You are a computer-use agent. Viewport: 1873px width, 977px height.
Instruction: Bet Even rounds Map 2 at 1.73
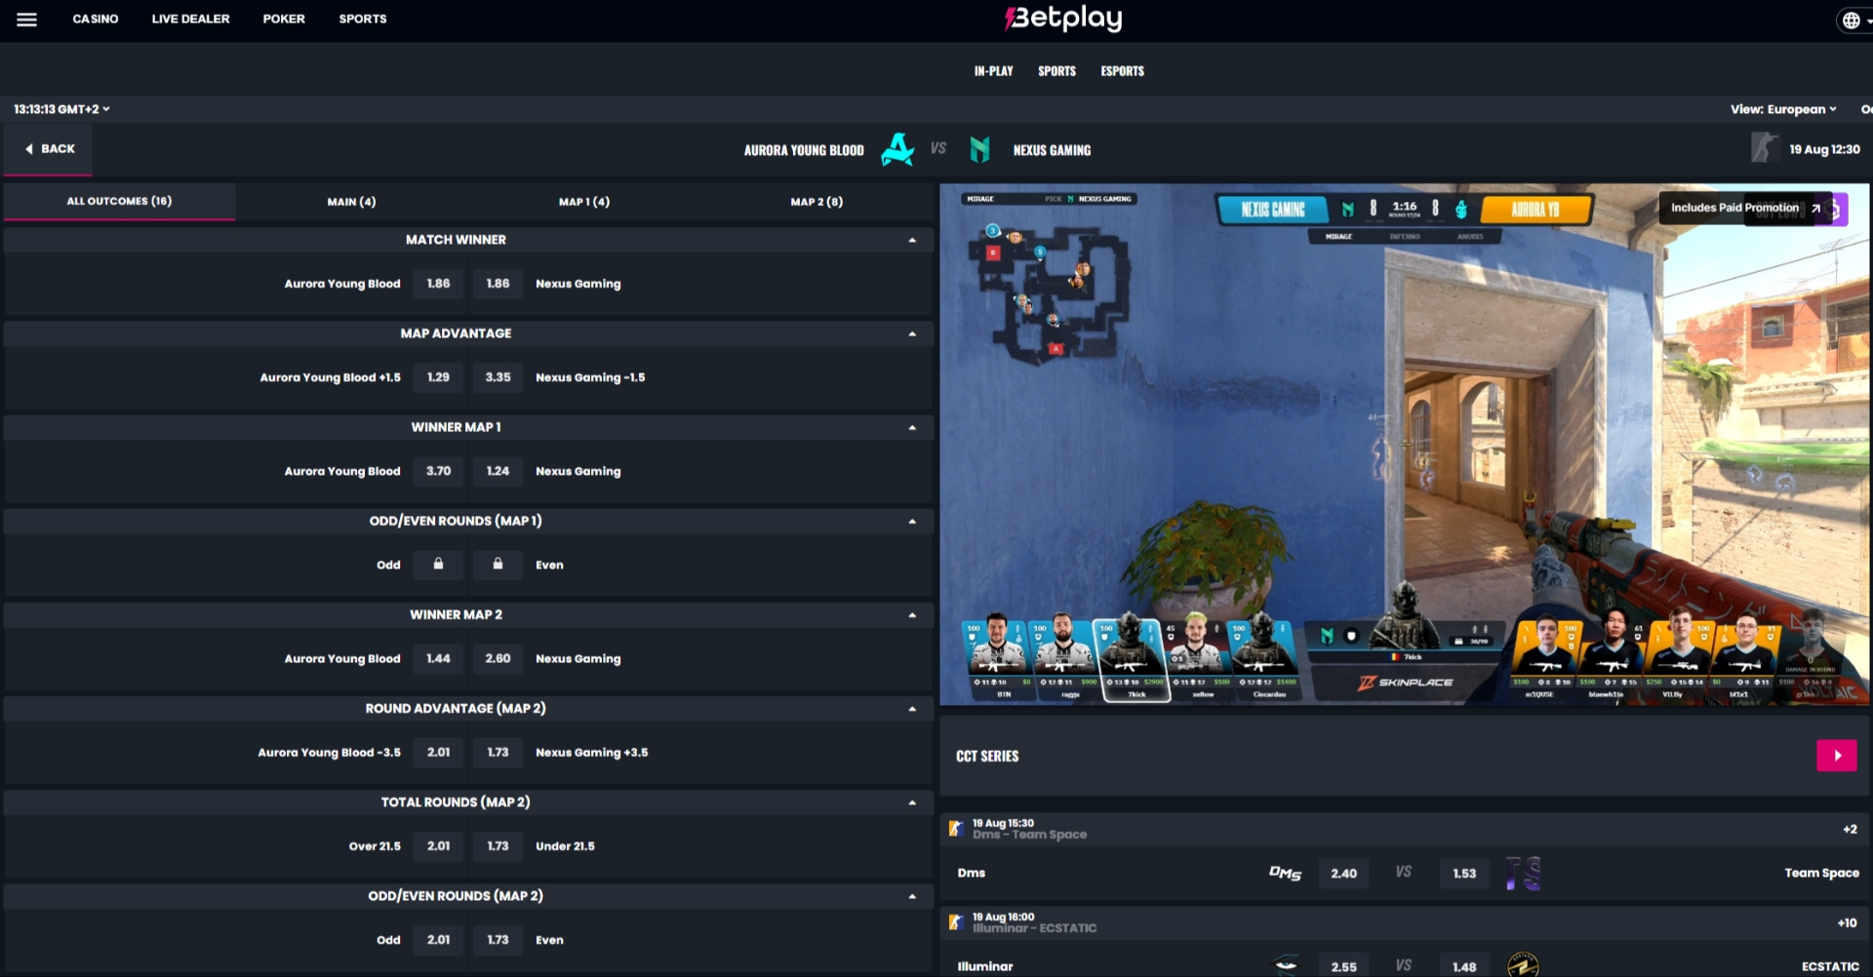pyautogui.click(x=498, y=940)
